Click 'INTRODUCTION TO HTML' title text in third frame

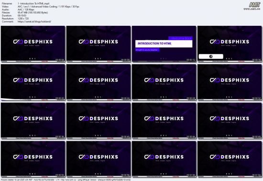pyautogui.click(x=154, y=44)
